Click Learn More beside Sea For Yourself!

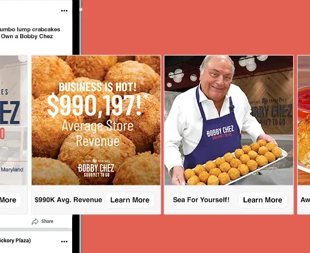[262, 200]
